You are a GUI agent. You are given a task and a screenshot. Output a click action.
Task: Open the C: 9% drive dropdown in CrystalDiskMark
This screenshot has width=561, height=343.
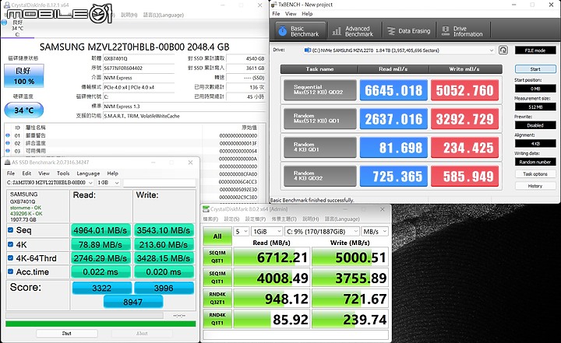click(322, 232)
